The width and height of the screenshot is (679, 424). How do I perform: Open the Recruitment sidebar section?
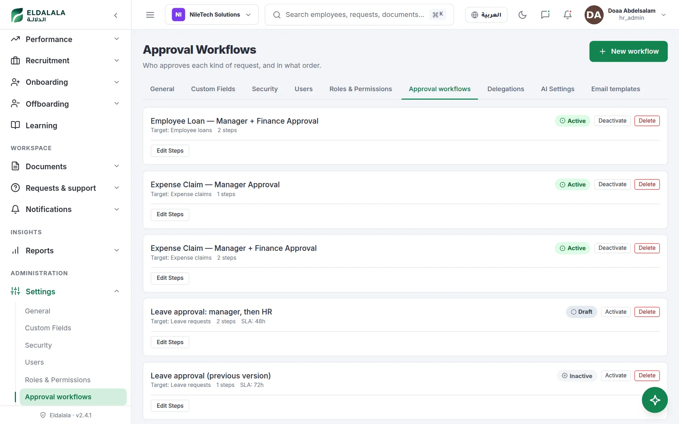[65, 60]
